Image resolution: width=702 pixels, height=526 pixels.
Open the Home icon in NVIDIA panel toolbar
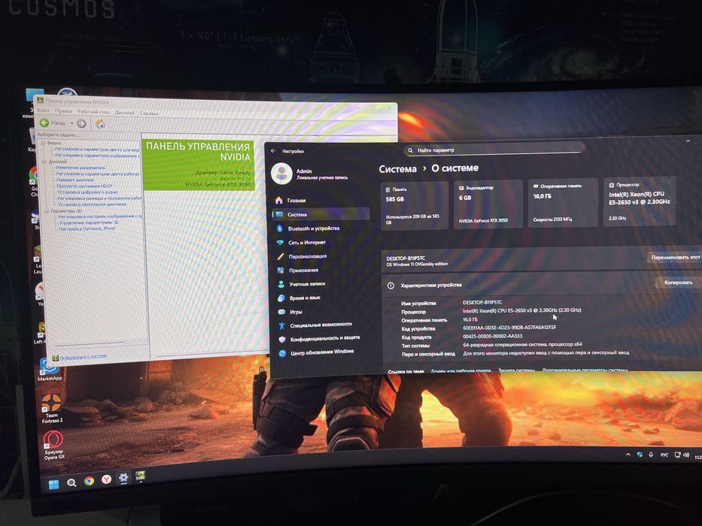click(100, 124)
